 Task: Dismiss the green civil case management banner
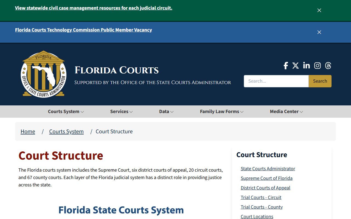[319, 10]
